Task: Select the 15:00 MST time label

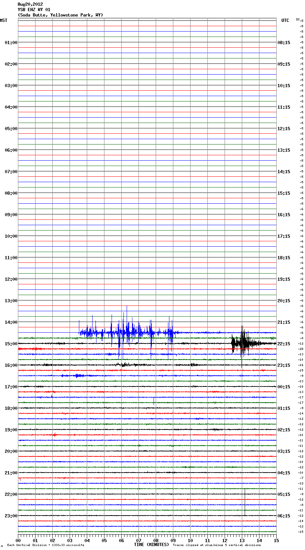Action: pos(11,344)
